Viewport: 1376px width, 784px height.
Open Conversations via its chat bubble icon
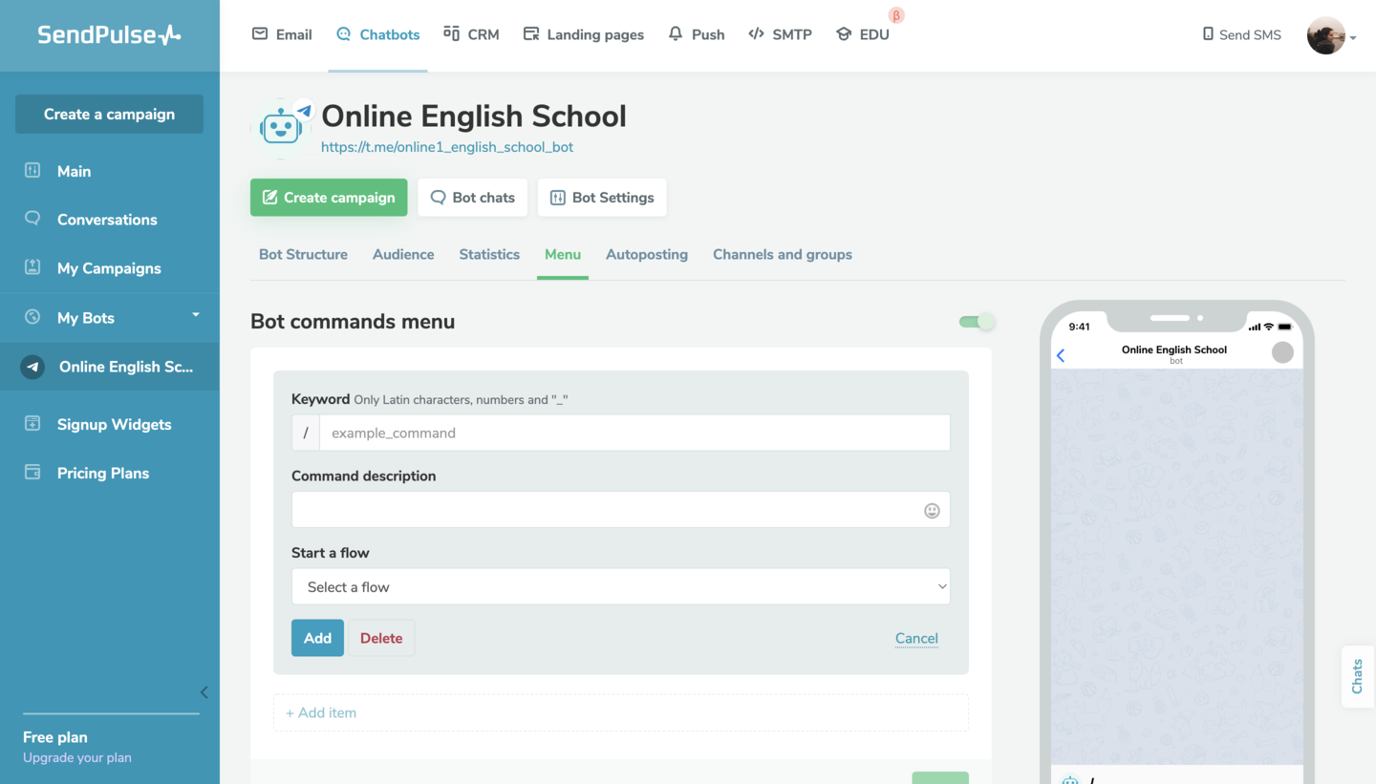(x=32, y=219)
